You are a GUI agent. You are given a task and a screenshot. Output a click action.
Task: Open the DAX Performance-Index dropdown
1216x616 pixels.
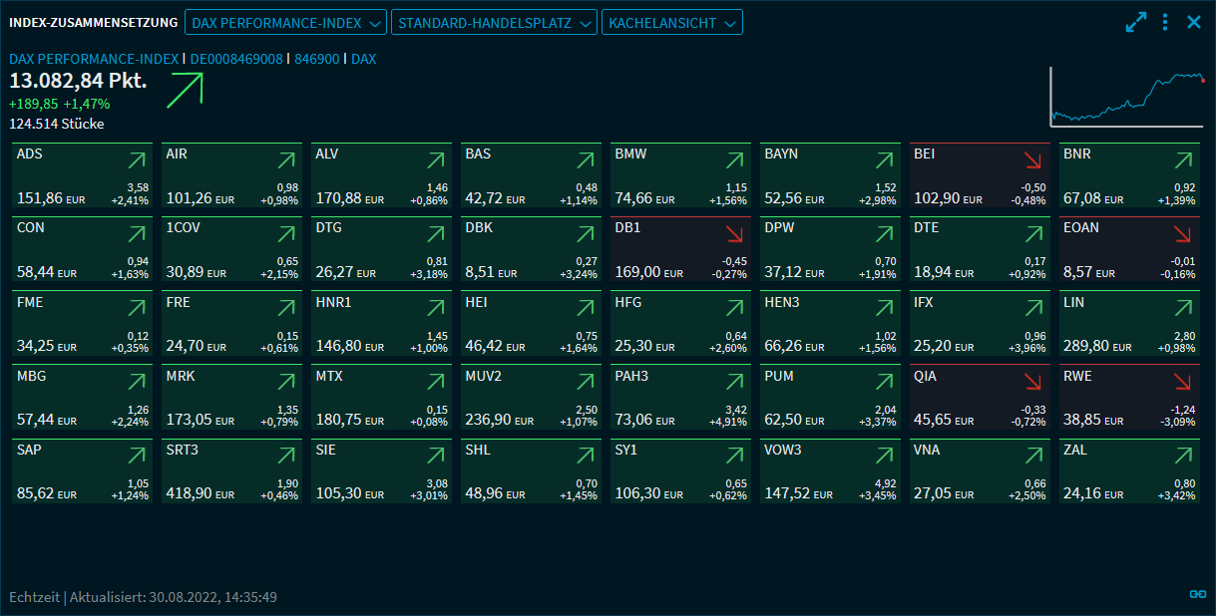tap(285, 22)
